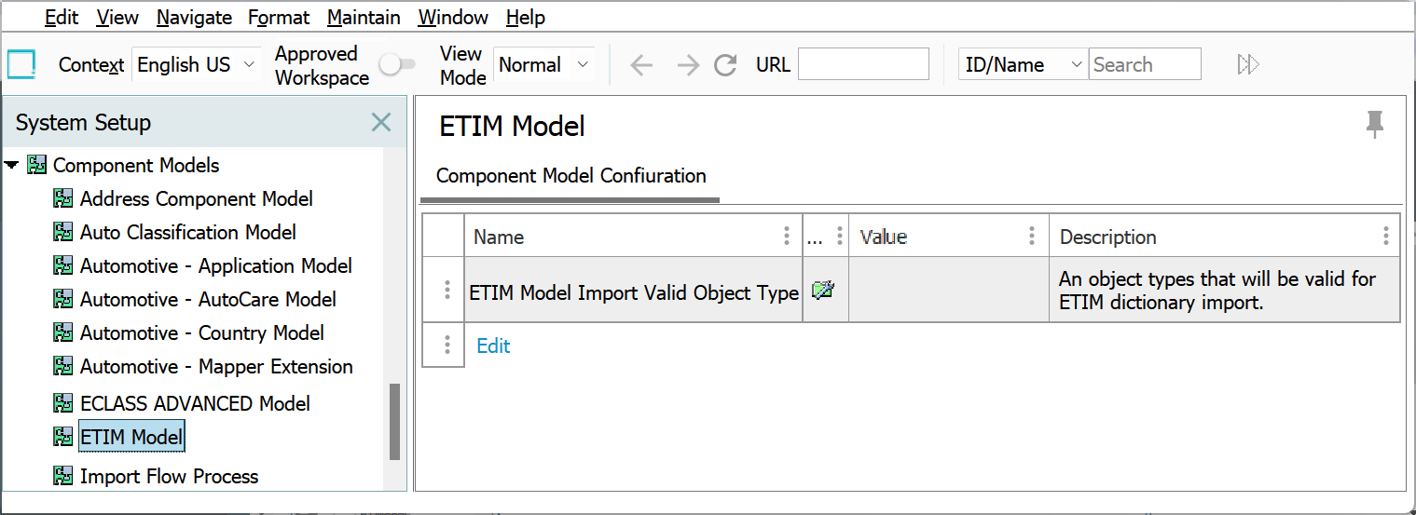Click the pin icon in ETIM Model panel
The height and width of the screenshot is (515, 1416).
pyautogui.click(x=1374, y=124)
